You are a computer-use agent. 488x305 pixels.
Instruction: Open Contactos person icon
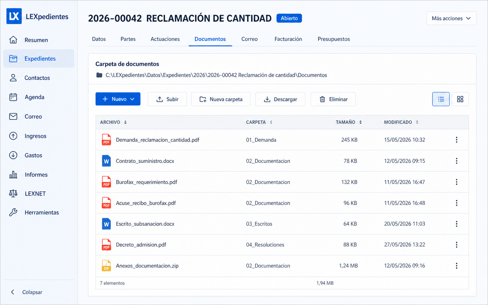pyautogui.click(x=13, y=78)
